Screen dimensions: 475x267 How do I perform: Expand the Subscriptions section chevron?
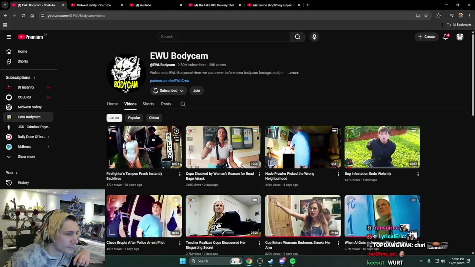tap(34, 78)
